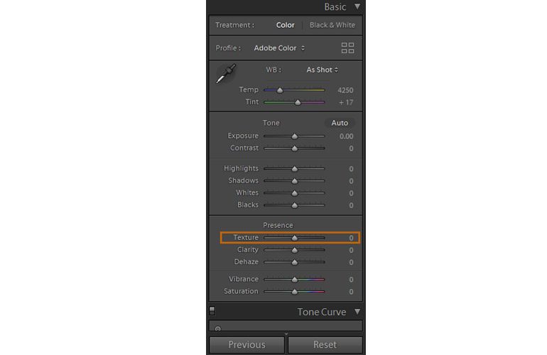Select Color treatment
547x355 pixels.
[x=285, y=25]
